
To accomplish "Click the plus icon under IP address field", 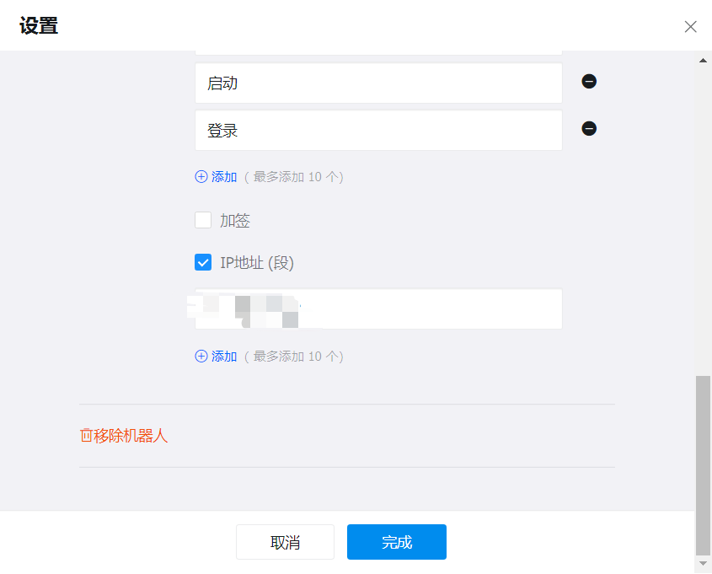I will coord(201,357).
